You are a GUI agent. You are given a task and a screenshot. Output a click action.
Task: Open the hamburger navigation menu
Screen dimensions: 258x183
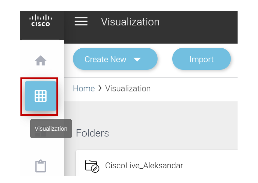click(x=81, y=21)
